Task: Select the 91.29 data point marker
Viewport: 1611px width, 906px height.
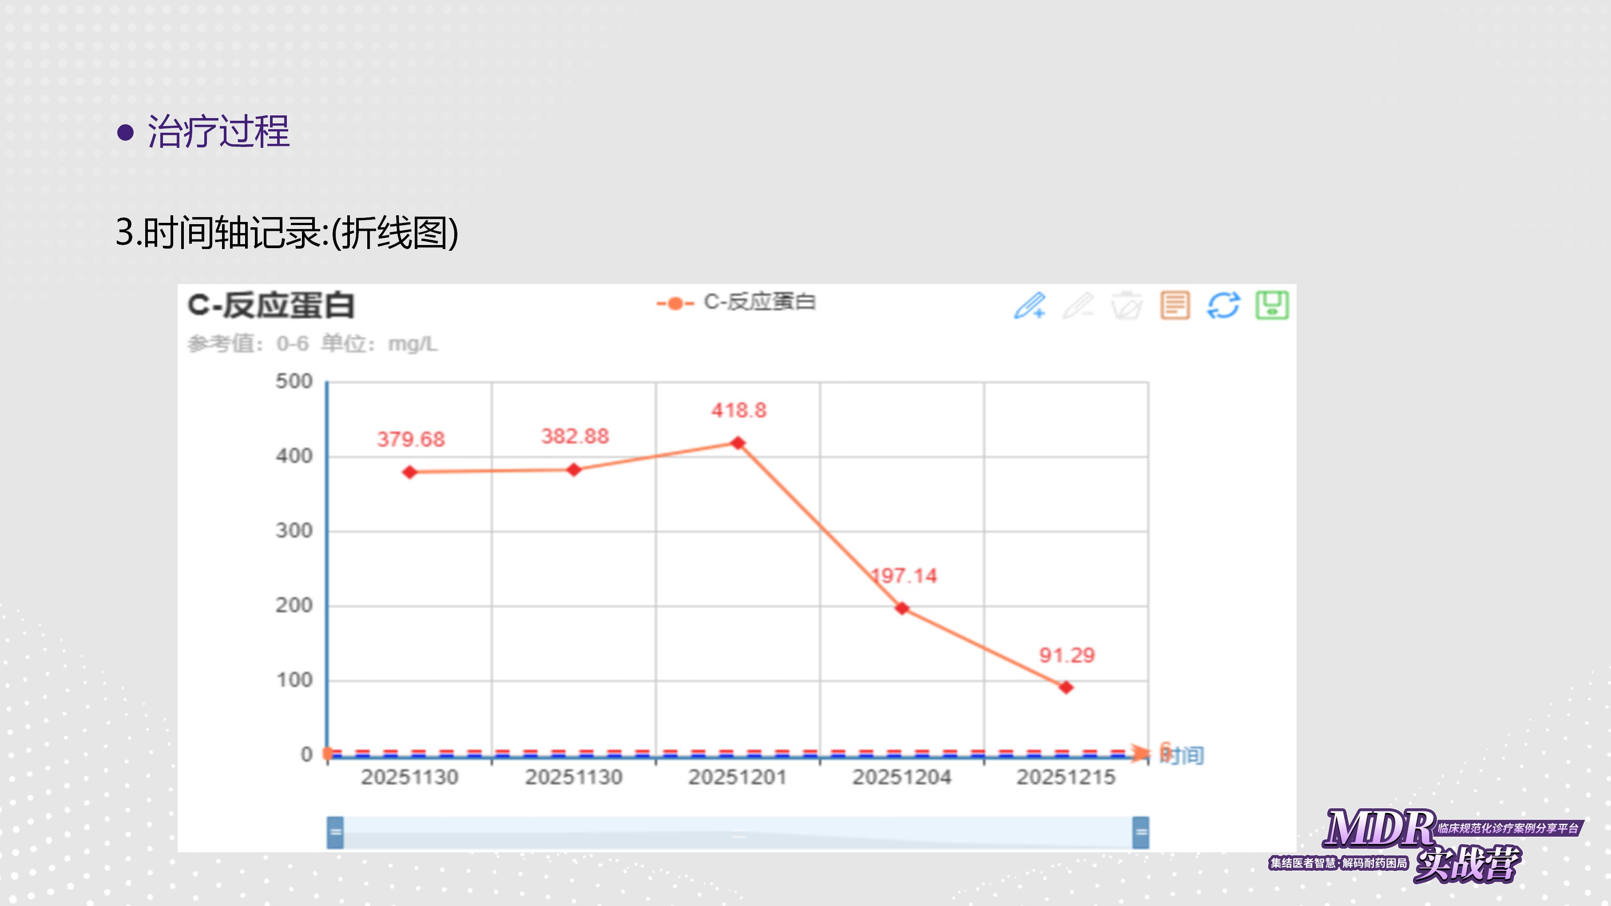Action: 1066,687
